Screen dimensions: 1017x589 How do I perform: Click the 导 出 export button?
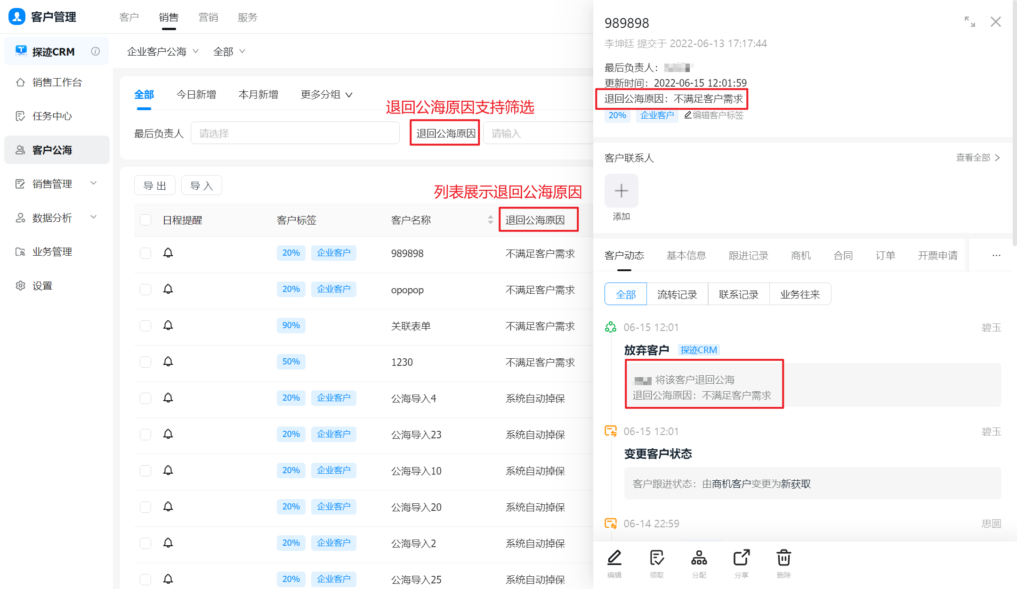pos(154,186)
